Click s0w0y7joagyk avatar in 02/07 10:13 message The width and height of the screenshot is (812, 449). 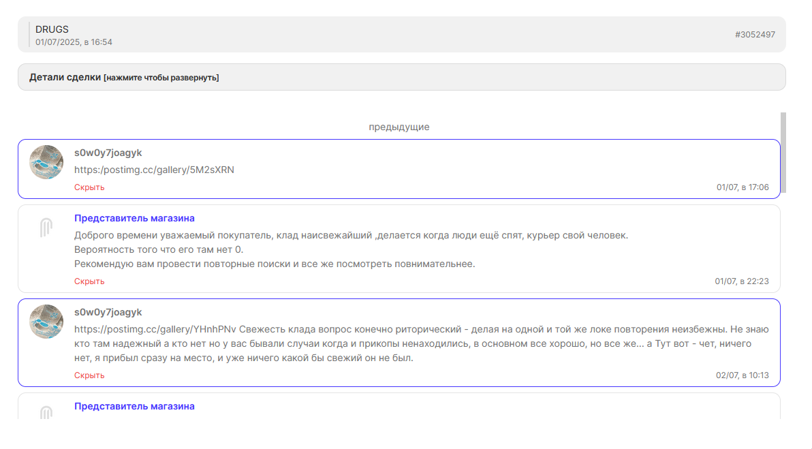pos(46,322)
